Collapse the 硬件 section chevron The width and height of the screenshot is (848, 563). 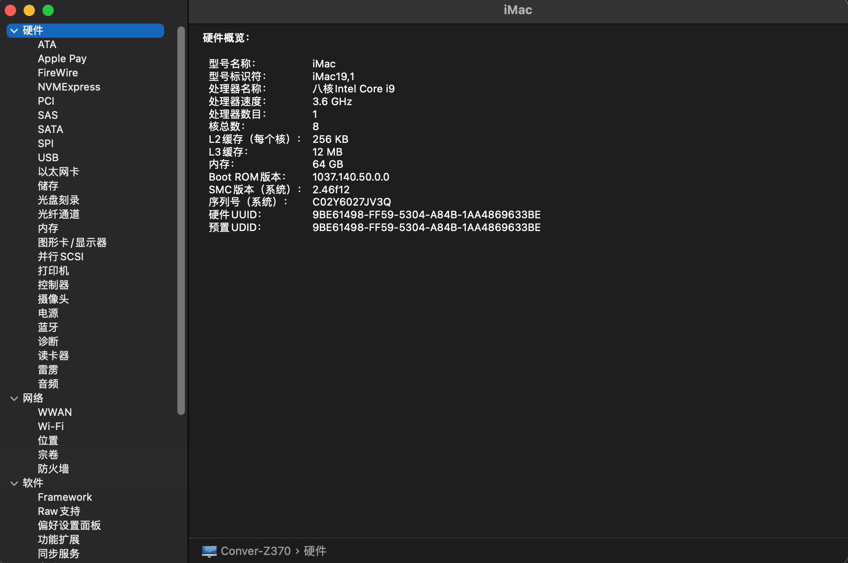click(14, 31)
